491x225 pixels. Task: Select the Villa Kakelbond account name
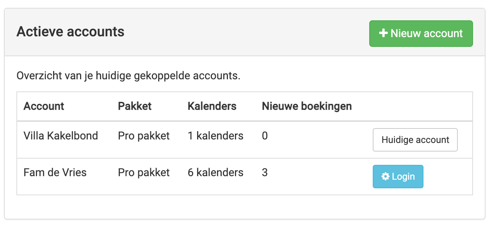pyautogui.click(x=61, y=136)
